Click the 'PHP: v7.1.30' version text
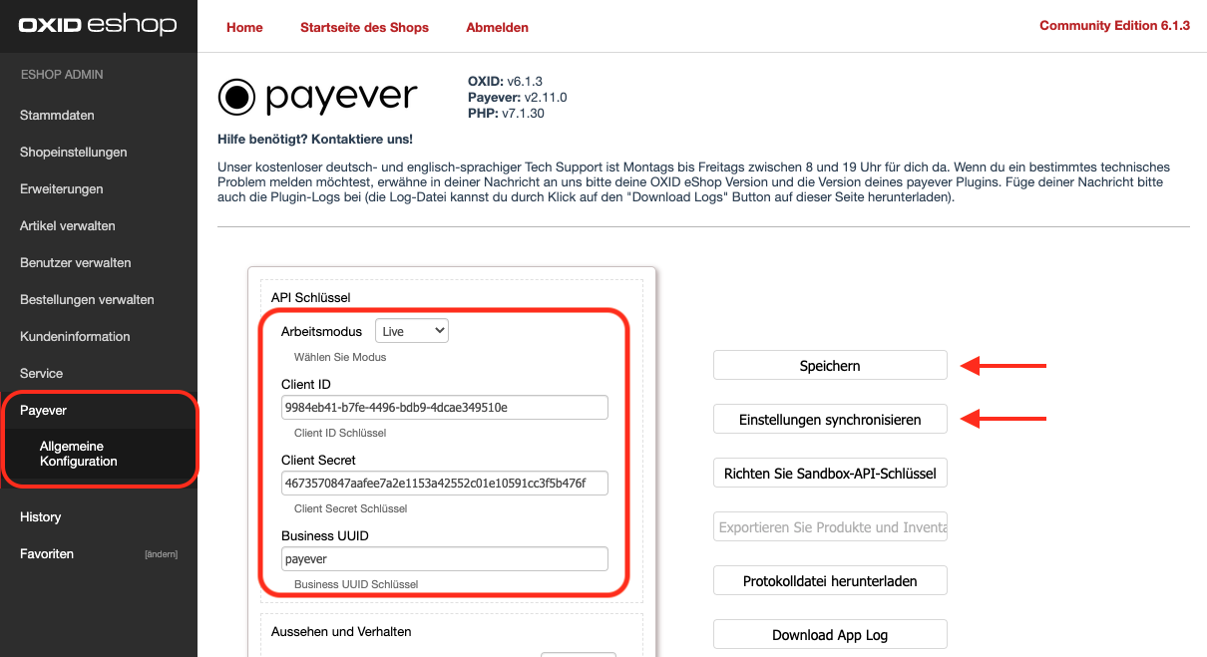Screen dimensions: 1207x657 point(507,113)
